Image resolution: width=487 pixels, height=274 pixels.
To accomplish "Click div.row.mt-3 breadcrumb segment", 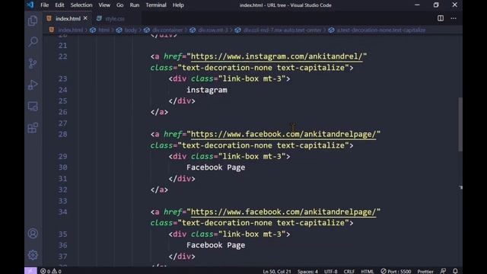I will pos(213,30).
